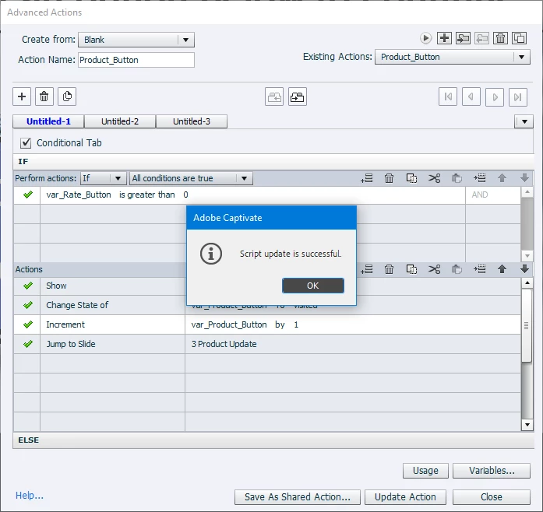543x512 pixels.
Task: Select the Jump to Slide row label
Action: tap(71, 344)
